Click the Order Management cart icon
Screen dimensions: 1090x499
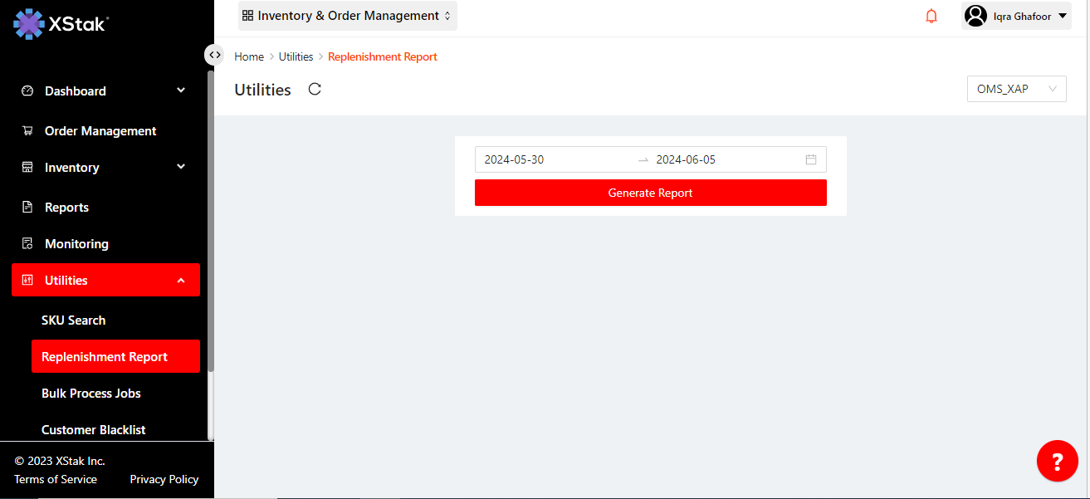click(27, 131)
